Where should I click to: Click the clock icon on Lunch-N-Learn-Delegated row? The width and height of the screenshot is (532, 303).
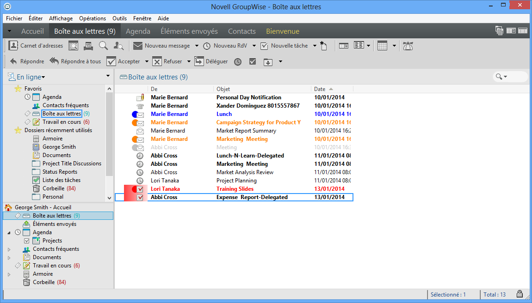140,156
